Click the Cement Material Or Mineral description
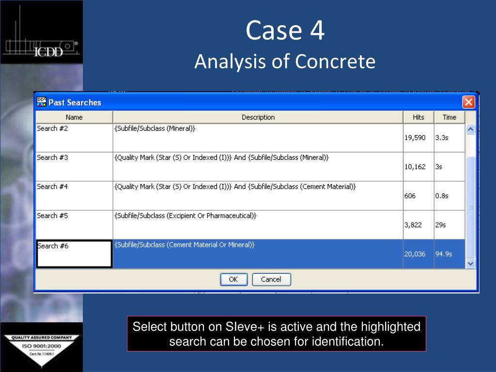Screen dimensions: 496x372 click(258, 254)
